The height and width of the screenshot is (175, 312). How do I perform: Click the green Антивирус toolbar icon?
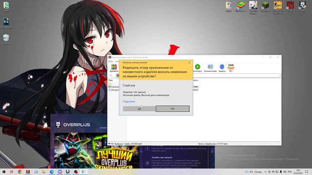197,68
